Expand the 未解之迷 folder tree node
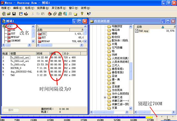The image size is (177, 121). click(105, 97)
